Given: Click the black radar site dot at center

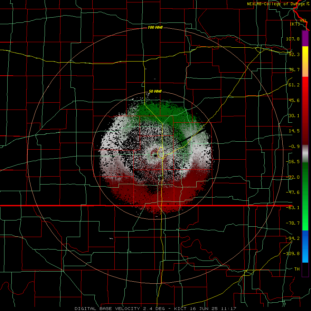Looking at the screenshot, I should (x=155, y=156).
